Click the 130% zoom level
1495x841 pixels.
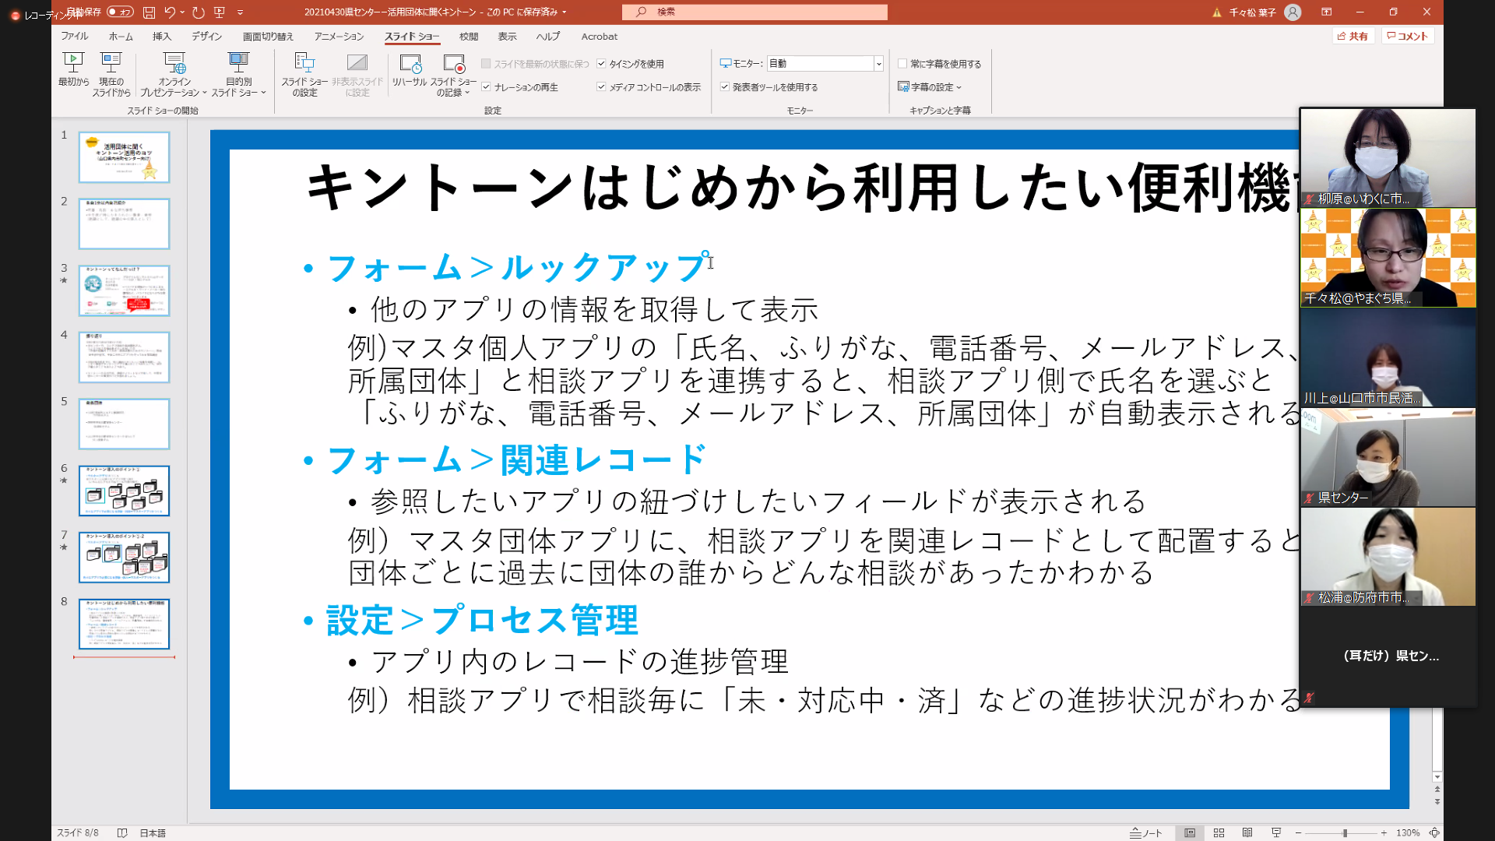coord(1407,832)
